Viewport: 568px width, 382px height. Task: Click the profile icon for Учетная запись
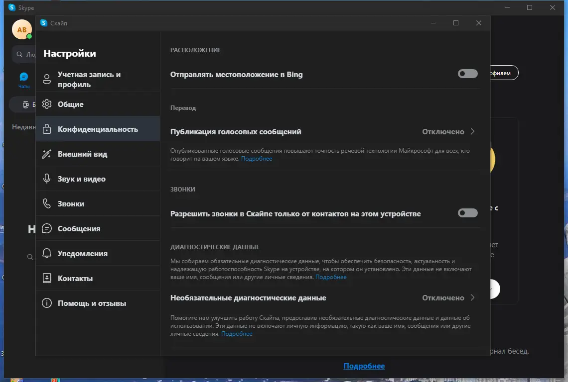pos(47,80)
